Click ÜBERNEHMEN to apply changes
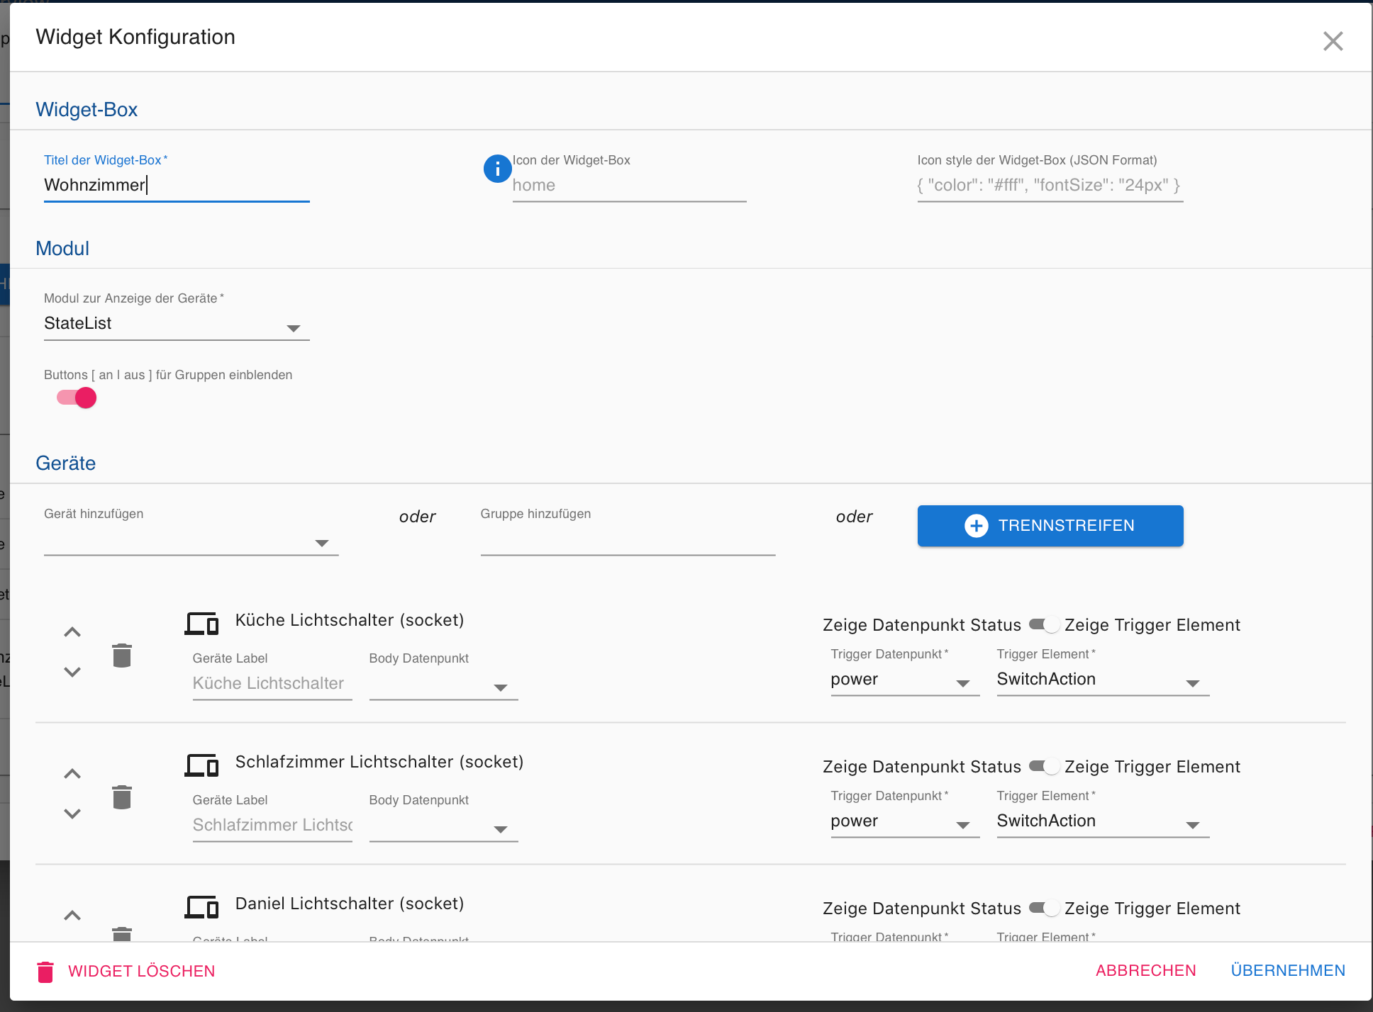Viewport: 1373px width, 1012px height. [x=1288, y=970]
